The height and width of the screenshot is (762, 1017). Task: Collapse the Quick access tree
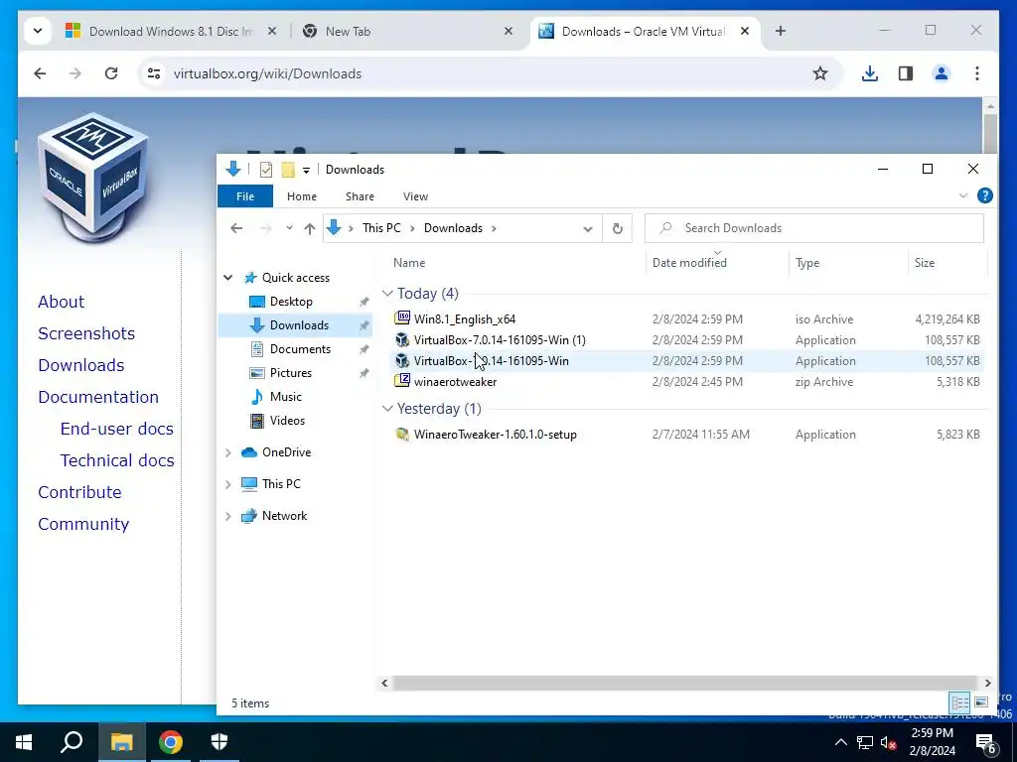[x=228, y=278]
